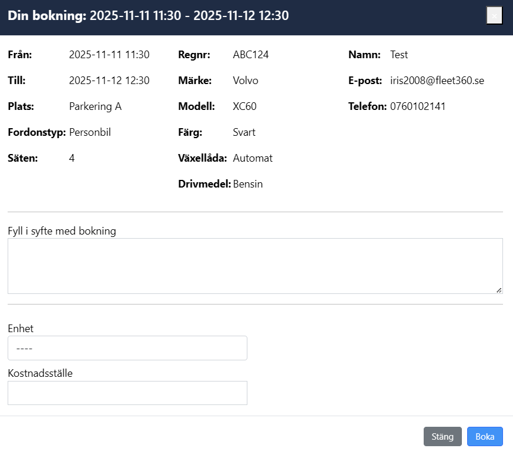The width and height of the screenshot is (513, 455).
Task: Click the phone number 0760102141
Action: 418,106
